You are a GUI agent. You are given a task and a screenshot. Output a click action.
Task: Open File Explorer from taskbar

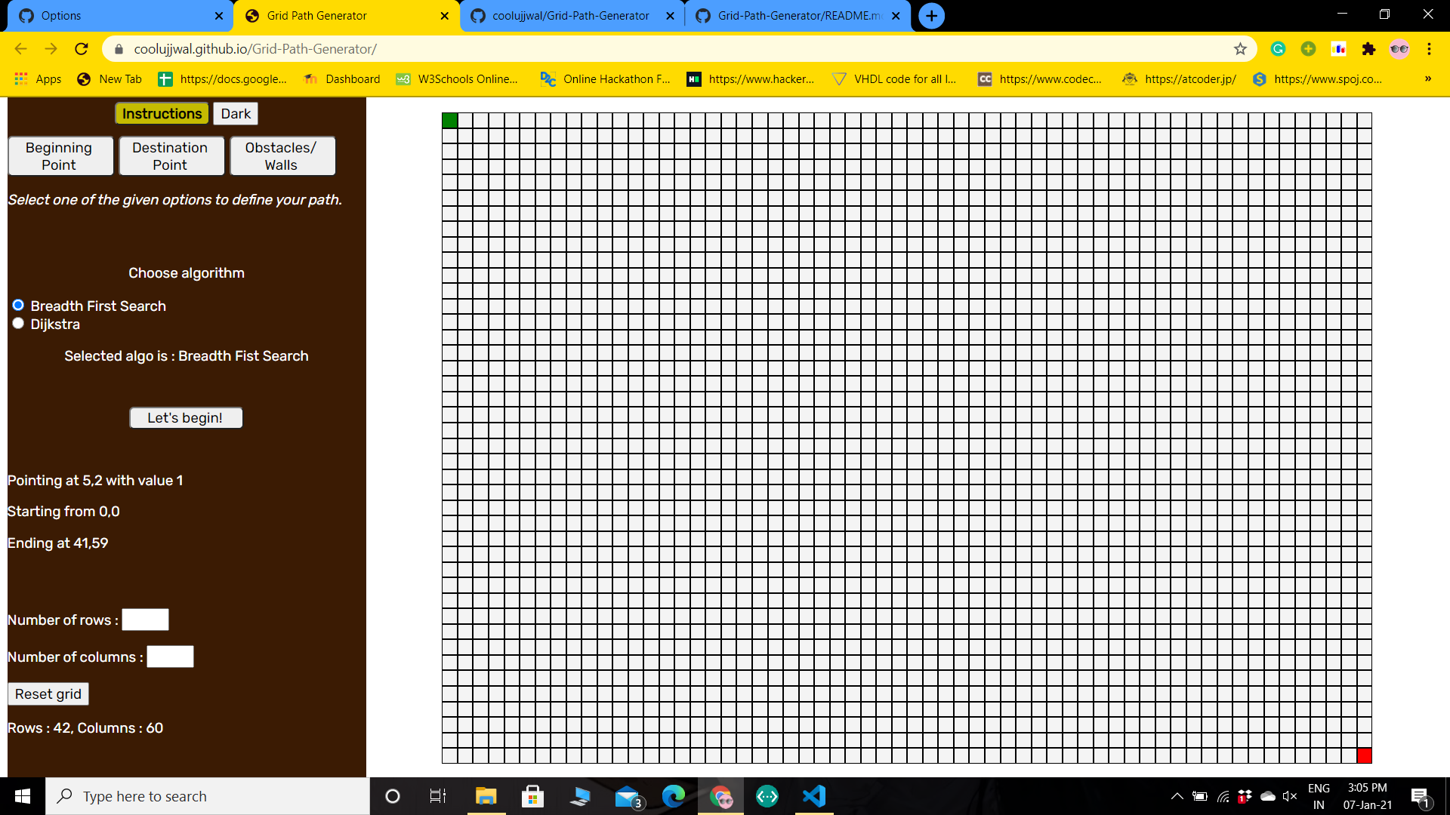486,796
